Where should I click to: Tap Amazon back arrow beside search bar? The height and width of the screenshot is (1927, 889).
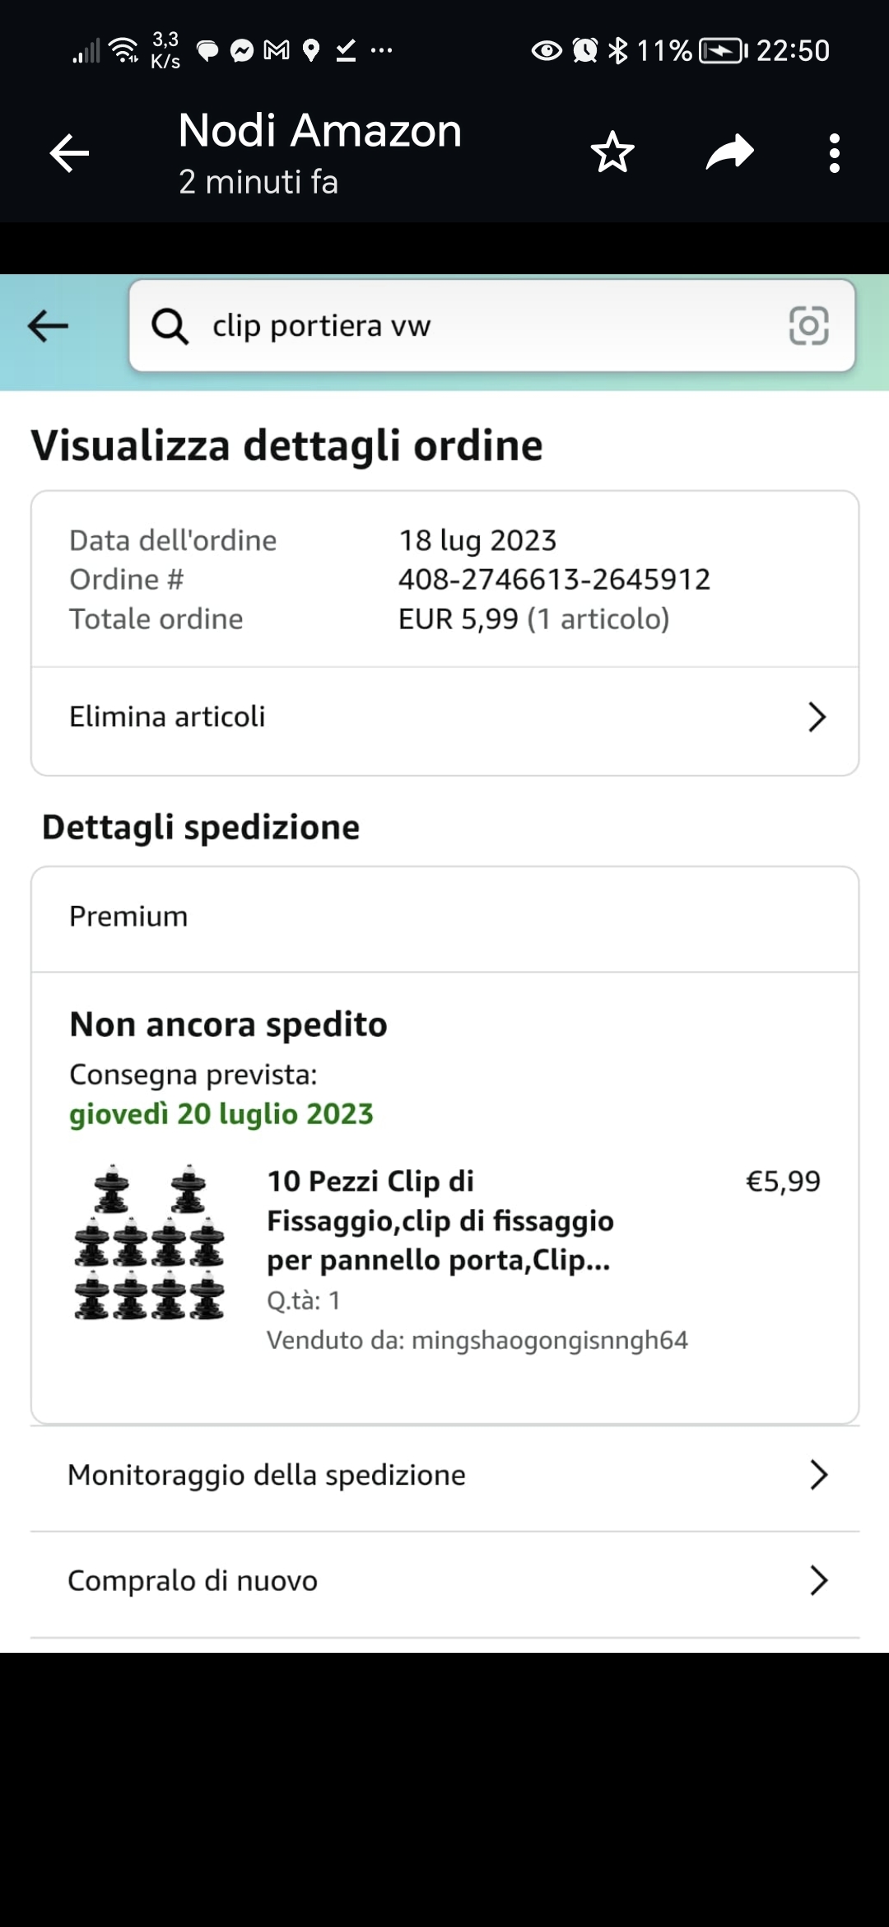(x=48, y=326)
